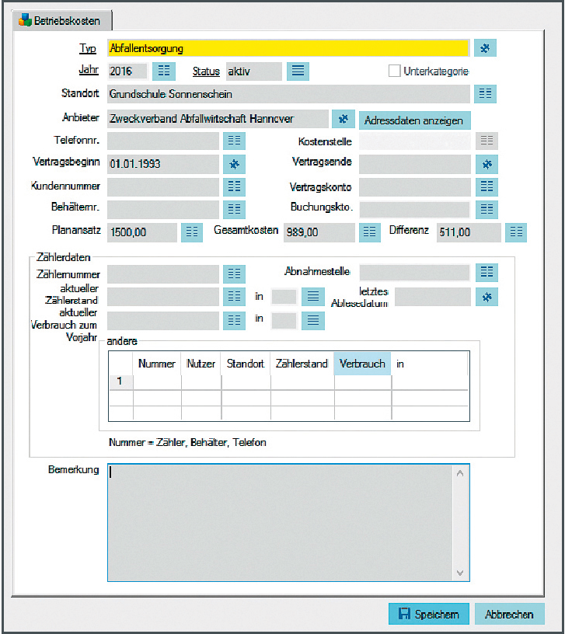Open the list selector for Telefonnr.
This screenshot has height=634, width=565.
click(x=234, y=141)
